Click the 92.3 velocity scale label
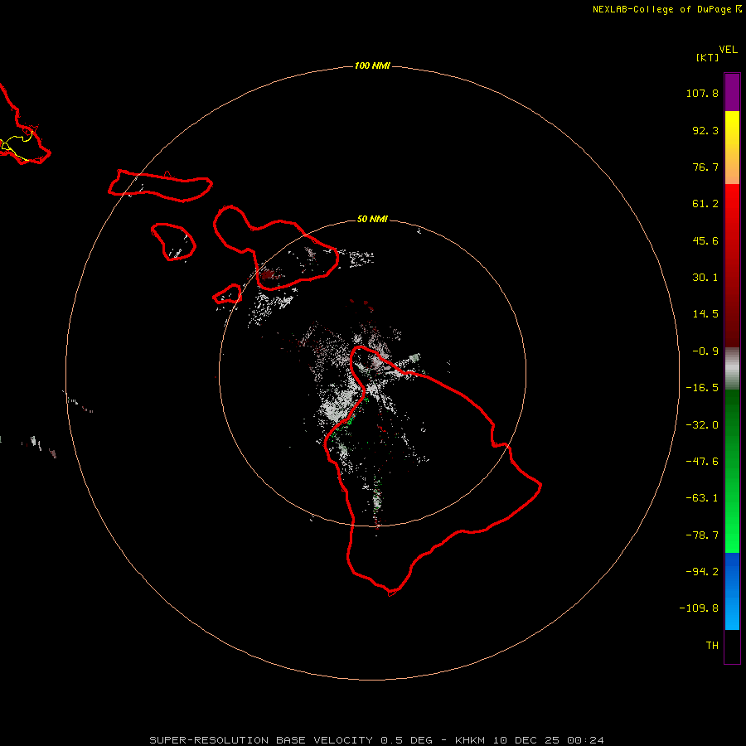 click(x=705, y=130)
